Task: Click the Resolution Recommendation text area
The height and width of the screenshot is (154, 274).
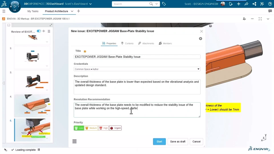Action: pos(137,110)
